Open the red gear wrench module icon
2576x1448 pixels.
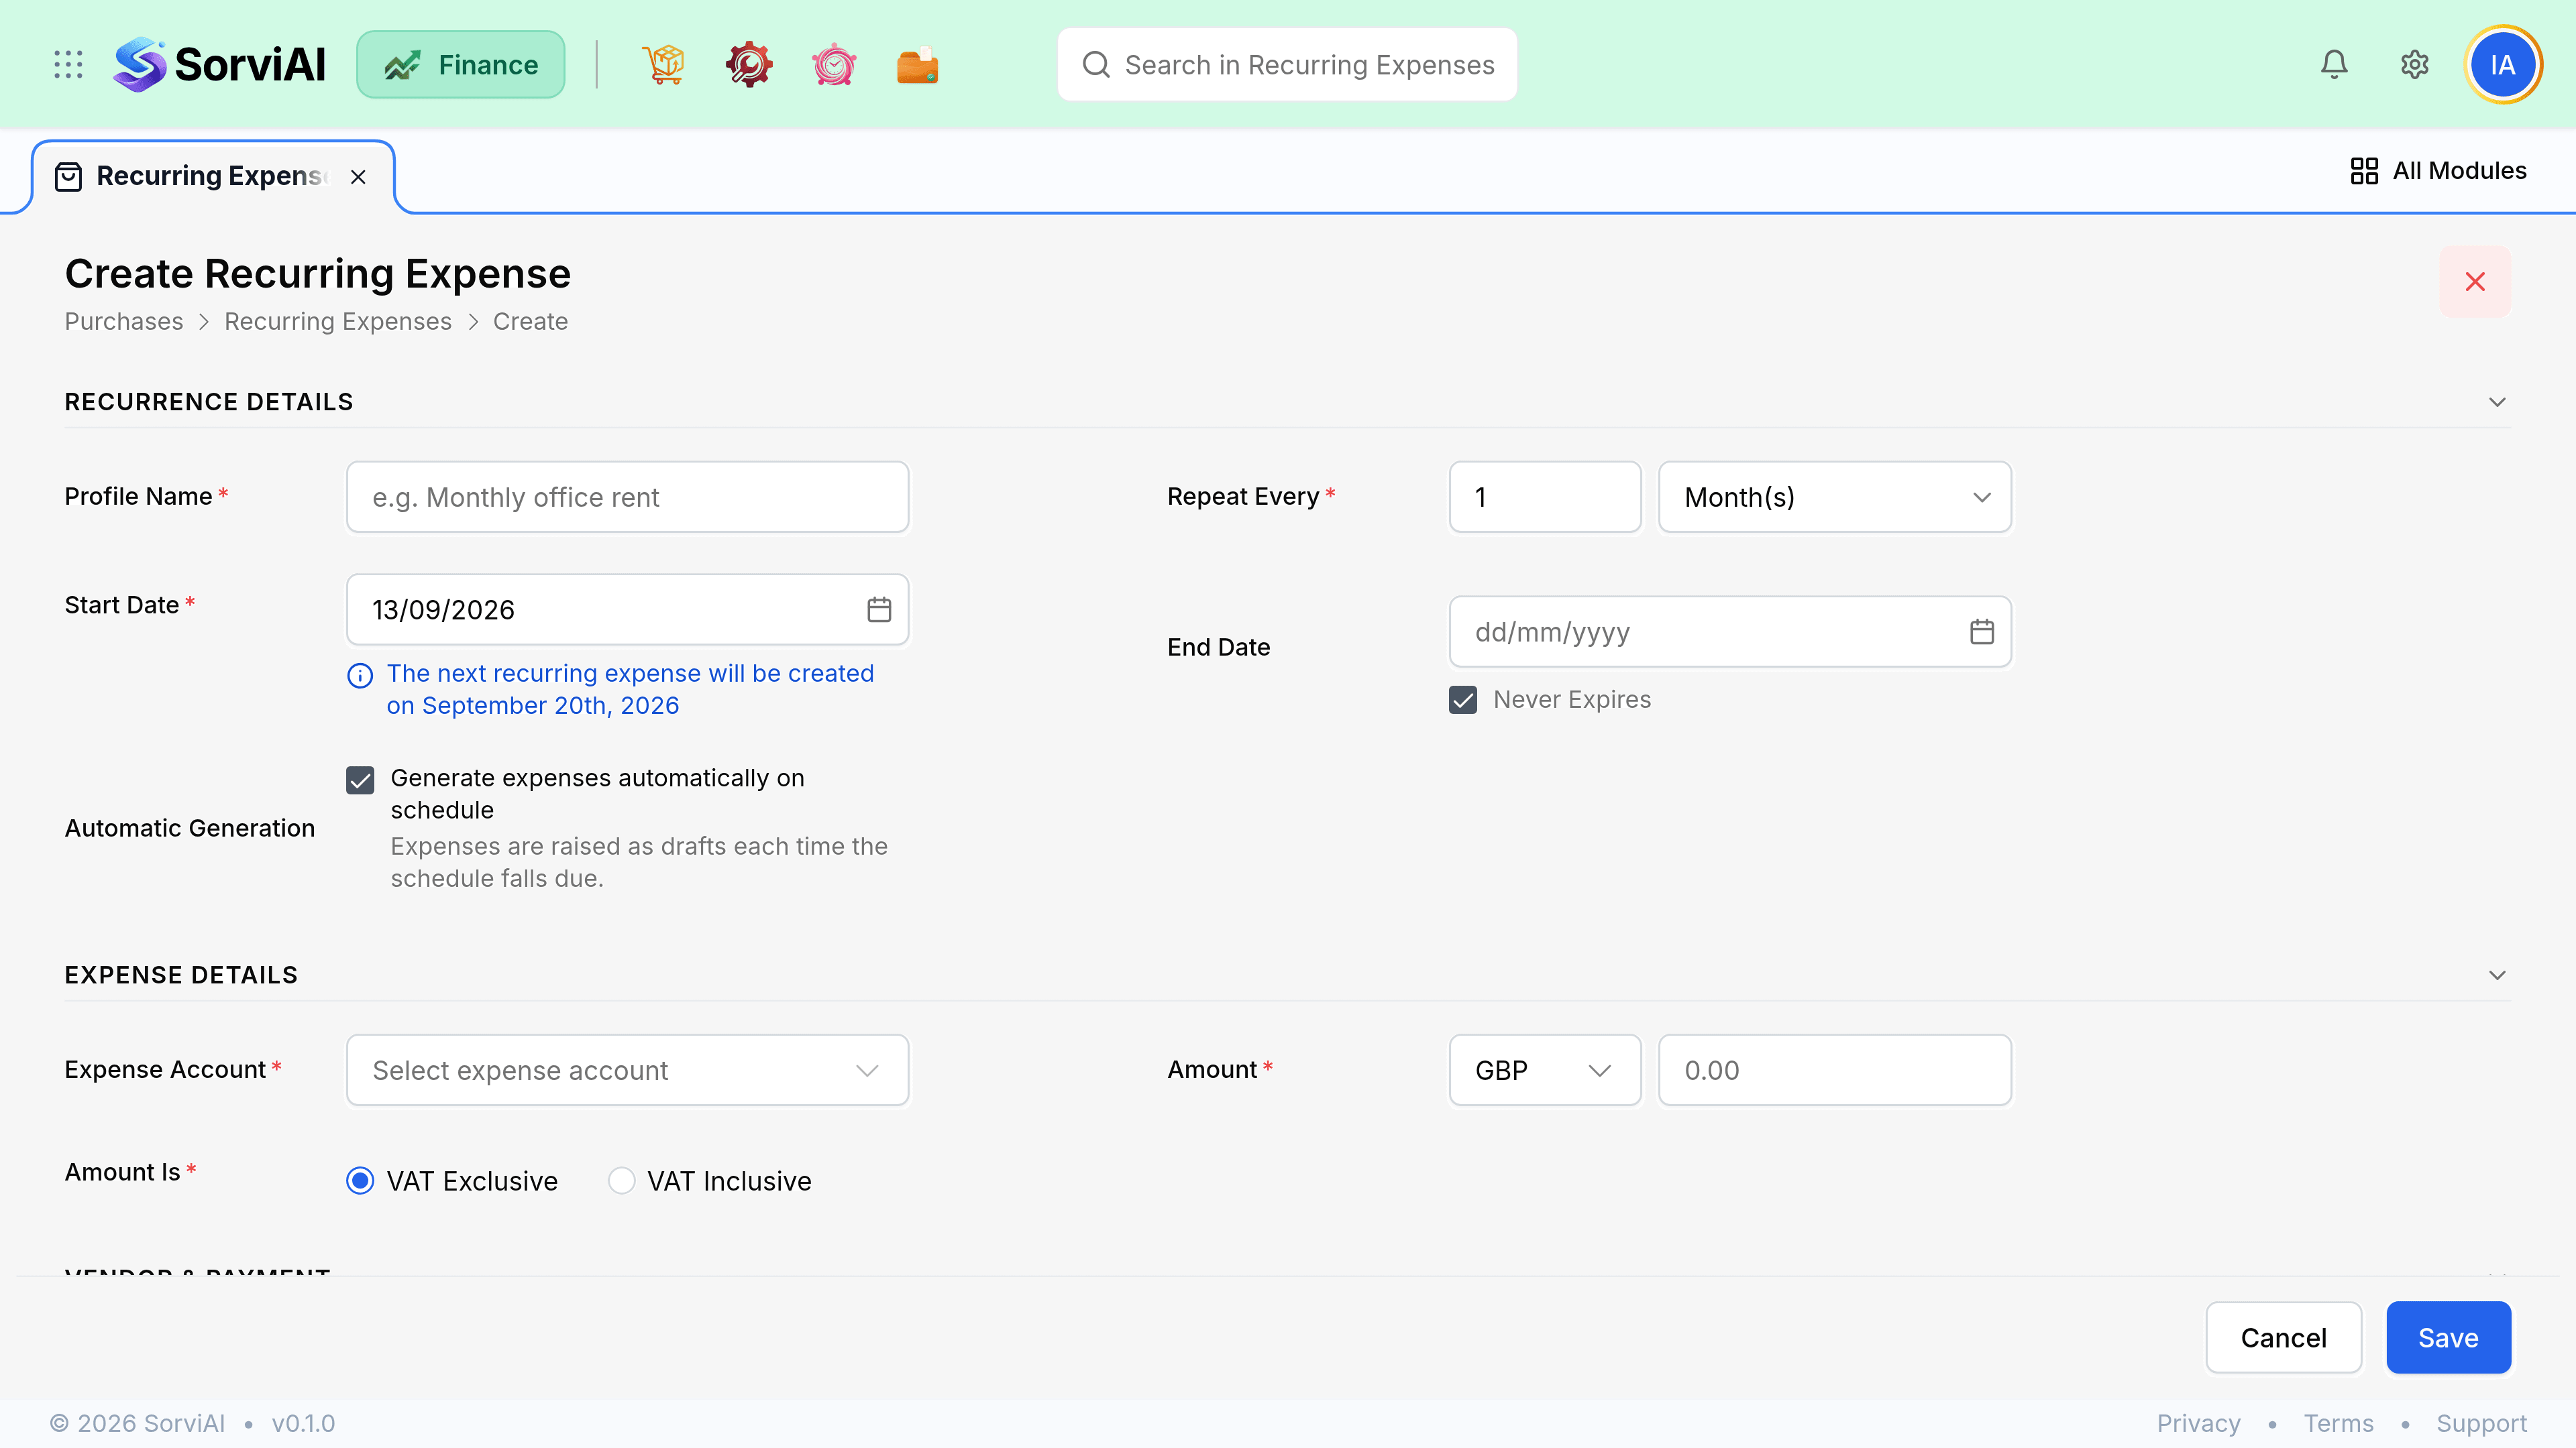pyautogui.click(x=749, y=65)
